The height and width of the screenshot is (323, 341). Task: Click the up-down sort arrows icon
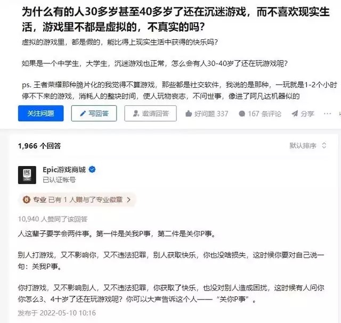[324, 145]
